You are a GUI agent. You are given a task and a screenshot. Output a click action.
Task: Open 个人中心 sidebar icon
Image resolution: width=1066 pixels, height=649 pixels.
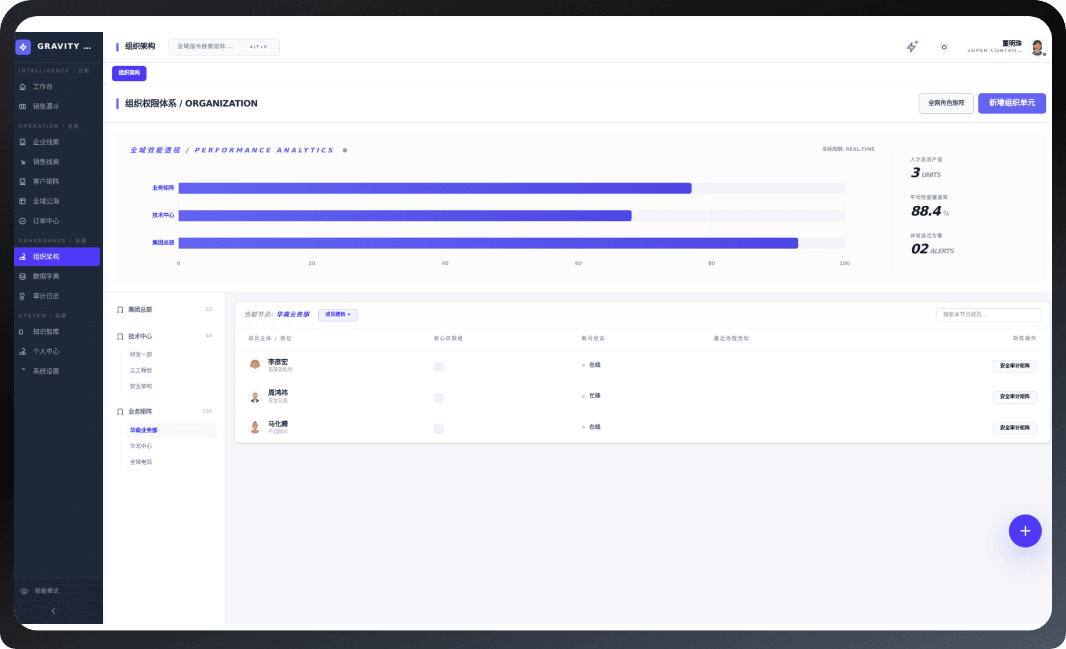23,352
